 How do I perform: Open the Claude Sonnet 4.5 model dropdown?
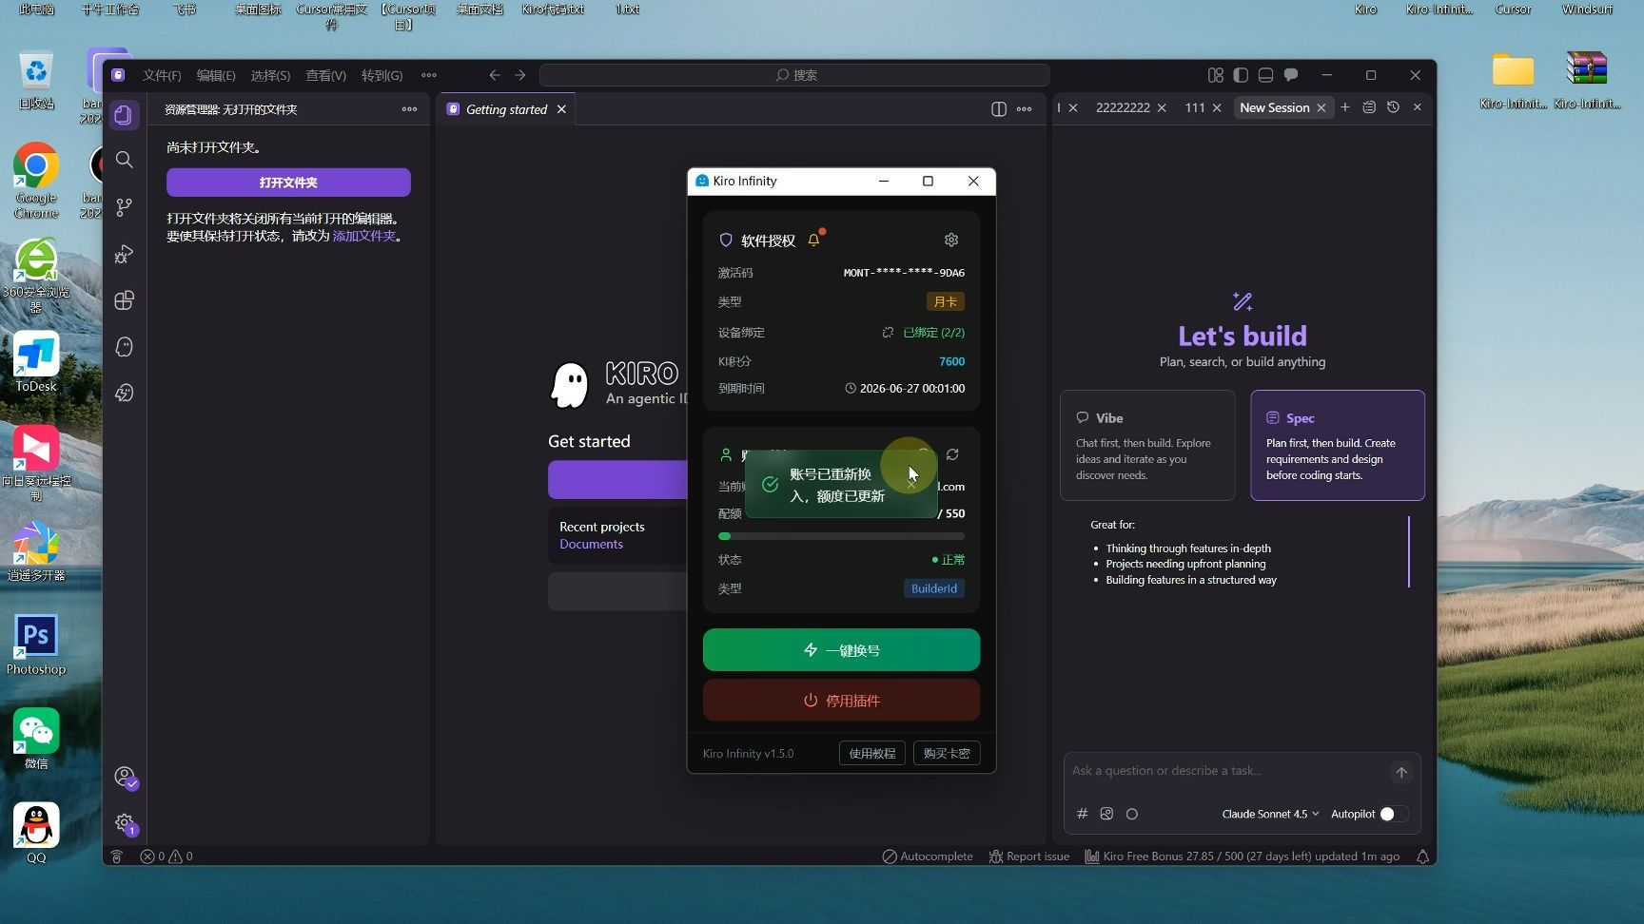point(1270,814)
